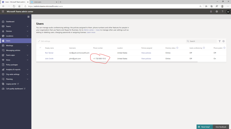Viewport: 231px width, 129px height.
Task: Open notifications bell in header
Action: coord(211,12)
